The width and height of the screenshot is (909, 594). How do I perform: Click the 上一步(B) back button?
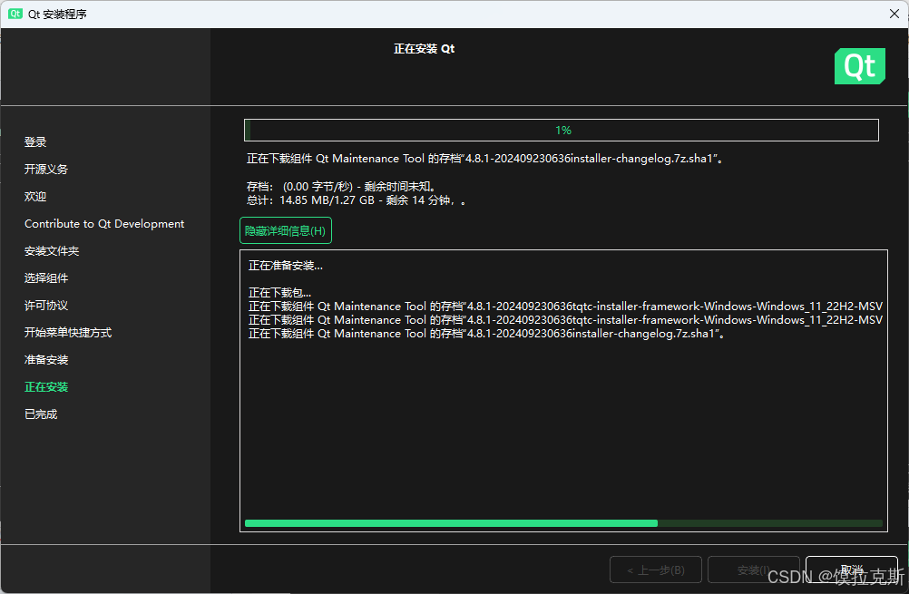656,570
